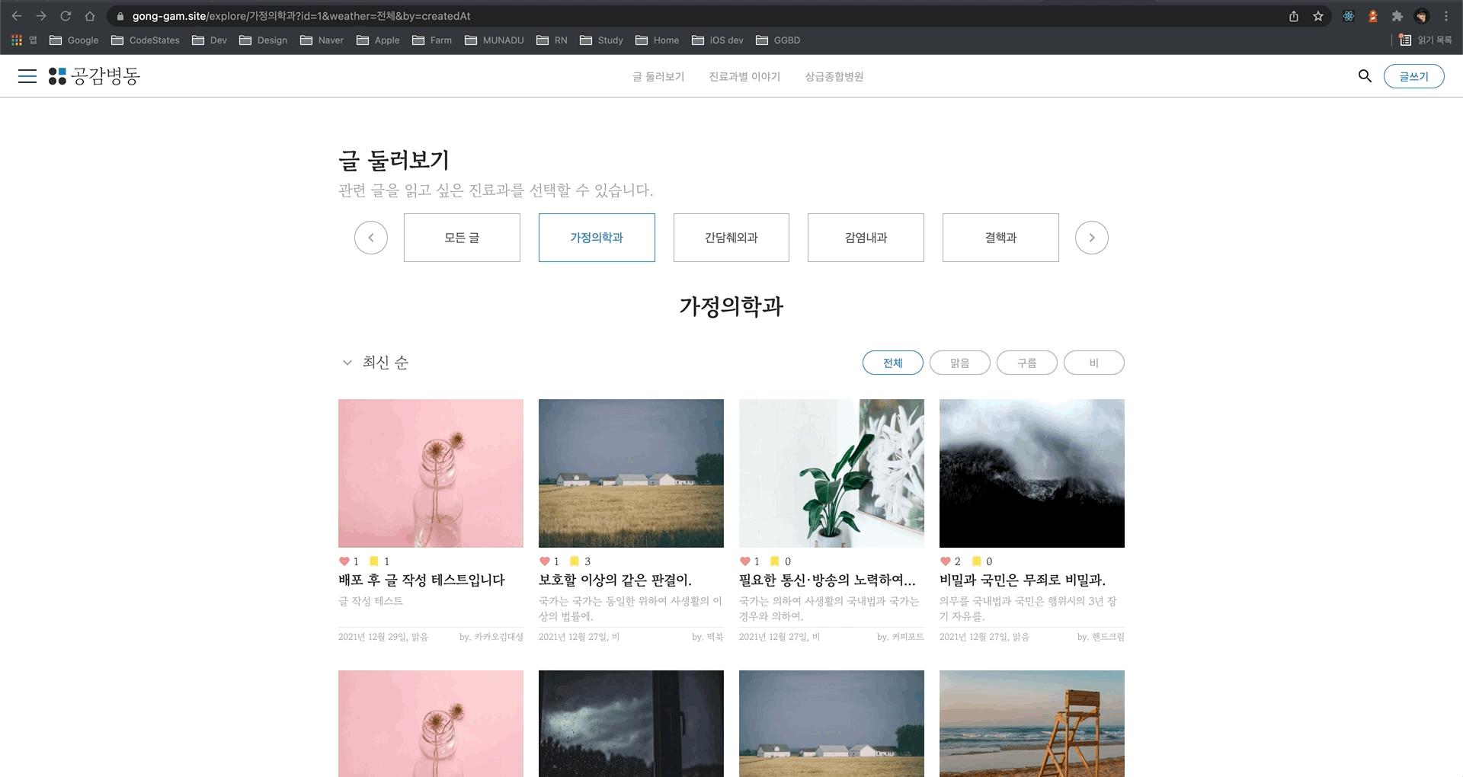The height and width of the screenshot is (777, 1463).
Task: Select the 구름 weather filter
Action: [1027, 363]
